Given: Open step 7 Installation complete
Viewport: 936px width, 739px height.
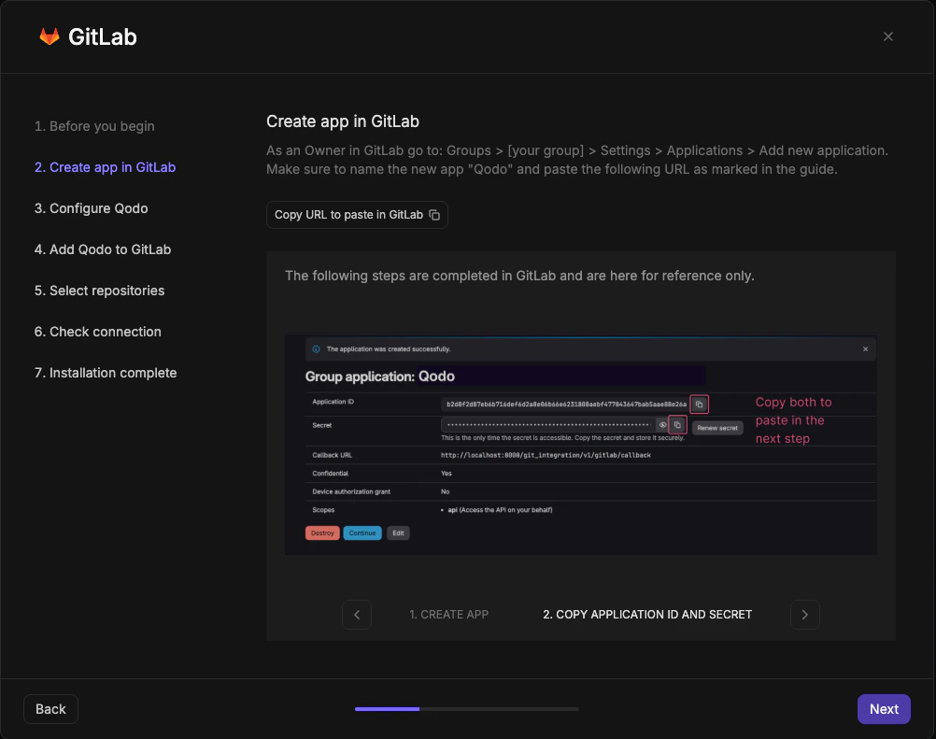Looking at the screenshot, I should 106,373.
